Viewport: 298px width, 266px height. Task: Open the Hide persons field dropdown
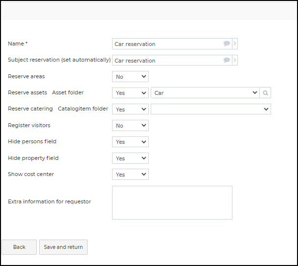point(130,142)
